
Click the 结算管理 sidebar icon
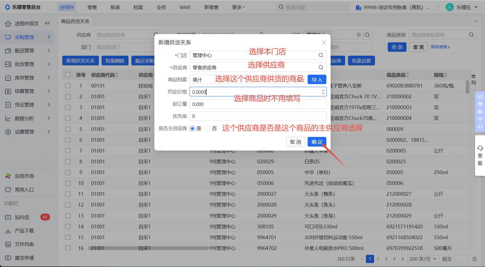point(8,91)
